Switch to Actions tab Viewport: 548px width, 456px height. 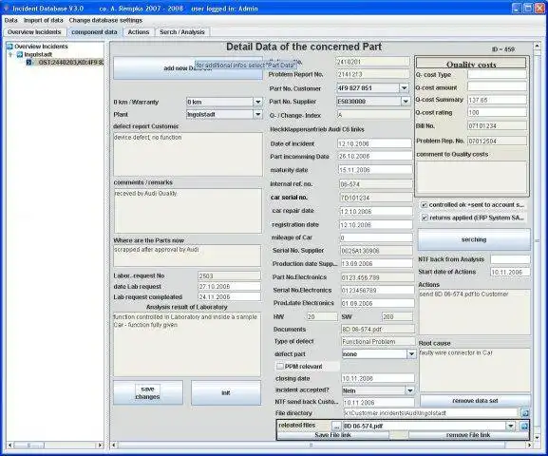(139, 31)
